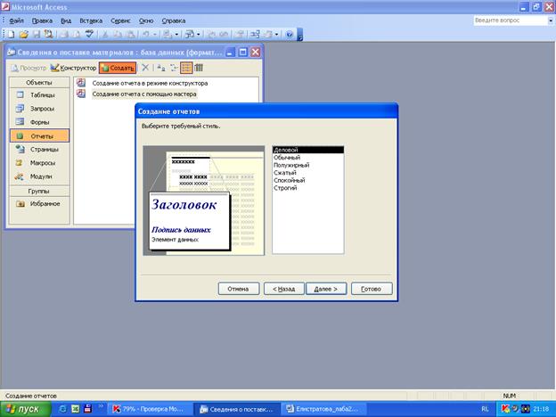Click in the 'Введите вопрос' help field

[x=511, y=20]
